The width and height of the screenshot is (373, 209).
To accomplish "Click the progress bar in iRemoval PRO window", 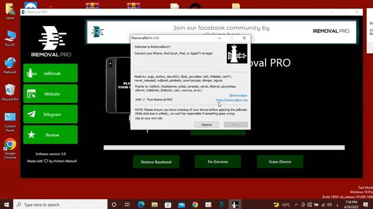I will [224, 147].
